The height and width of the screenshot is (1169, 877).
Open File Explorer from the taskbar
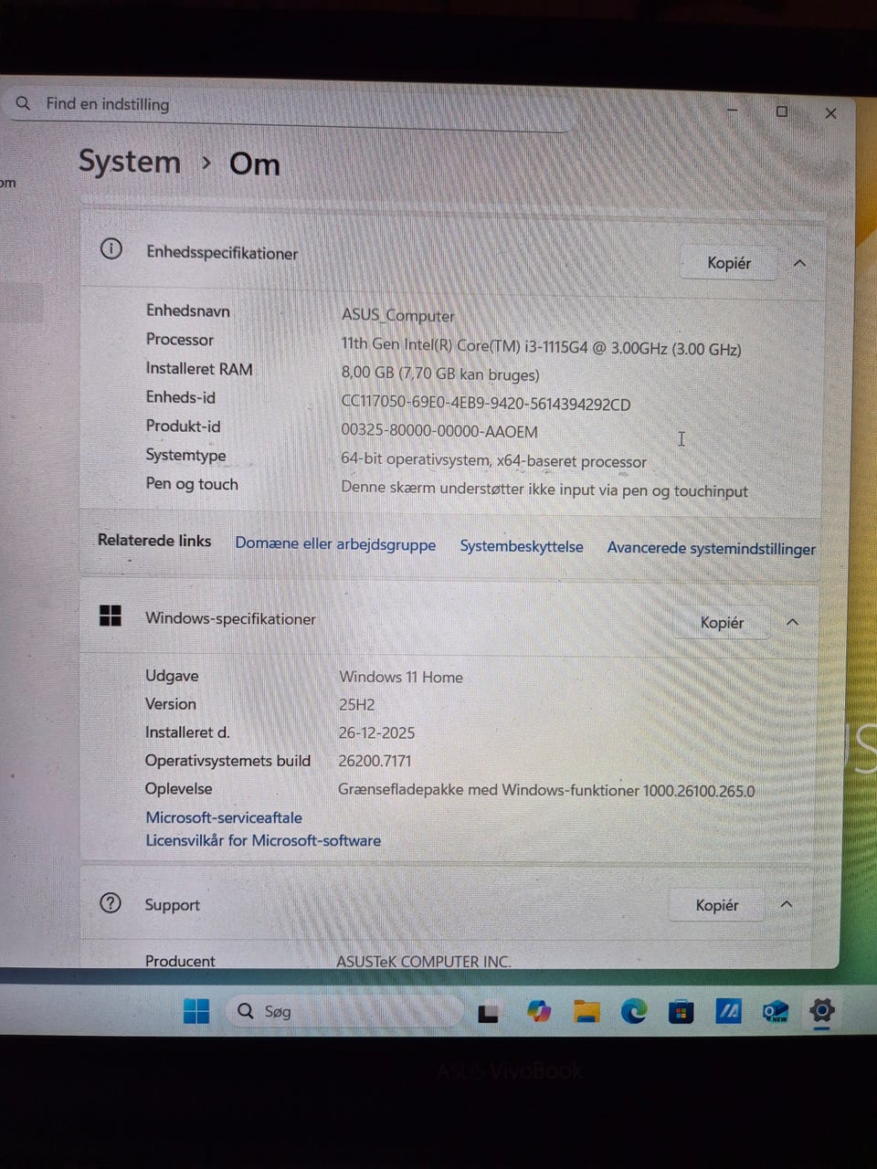pyautogui.click(x=586, y=1011)
